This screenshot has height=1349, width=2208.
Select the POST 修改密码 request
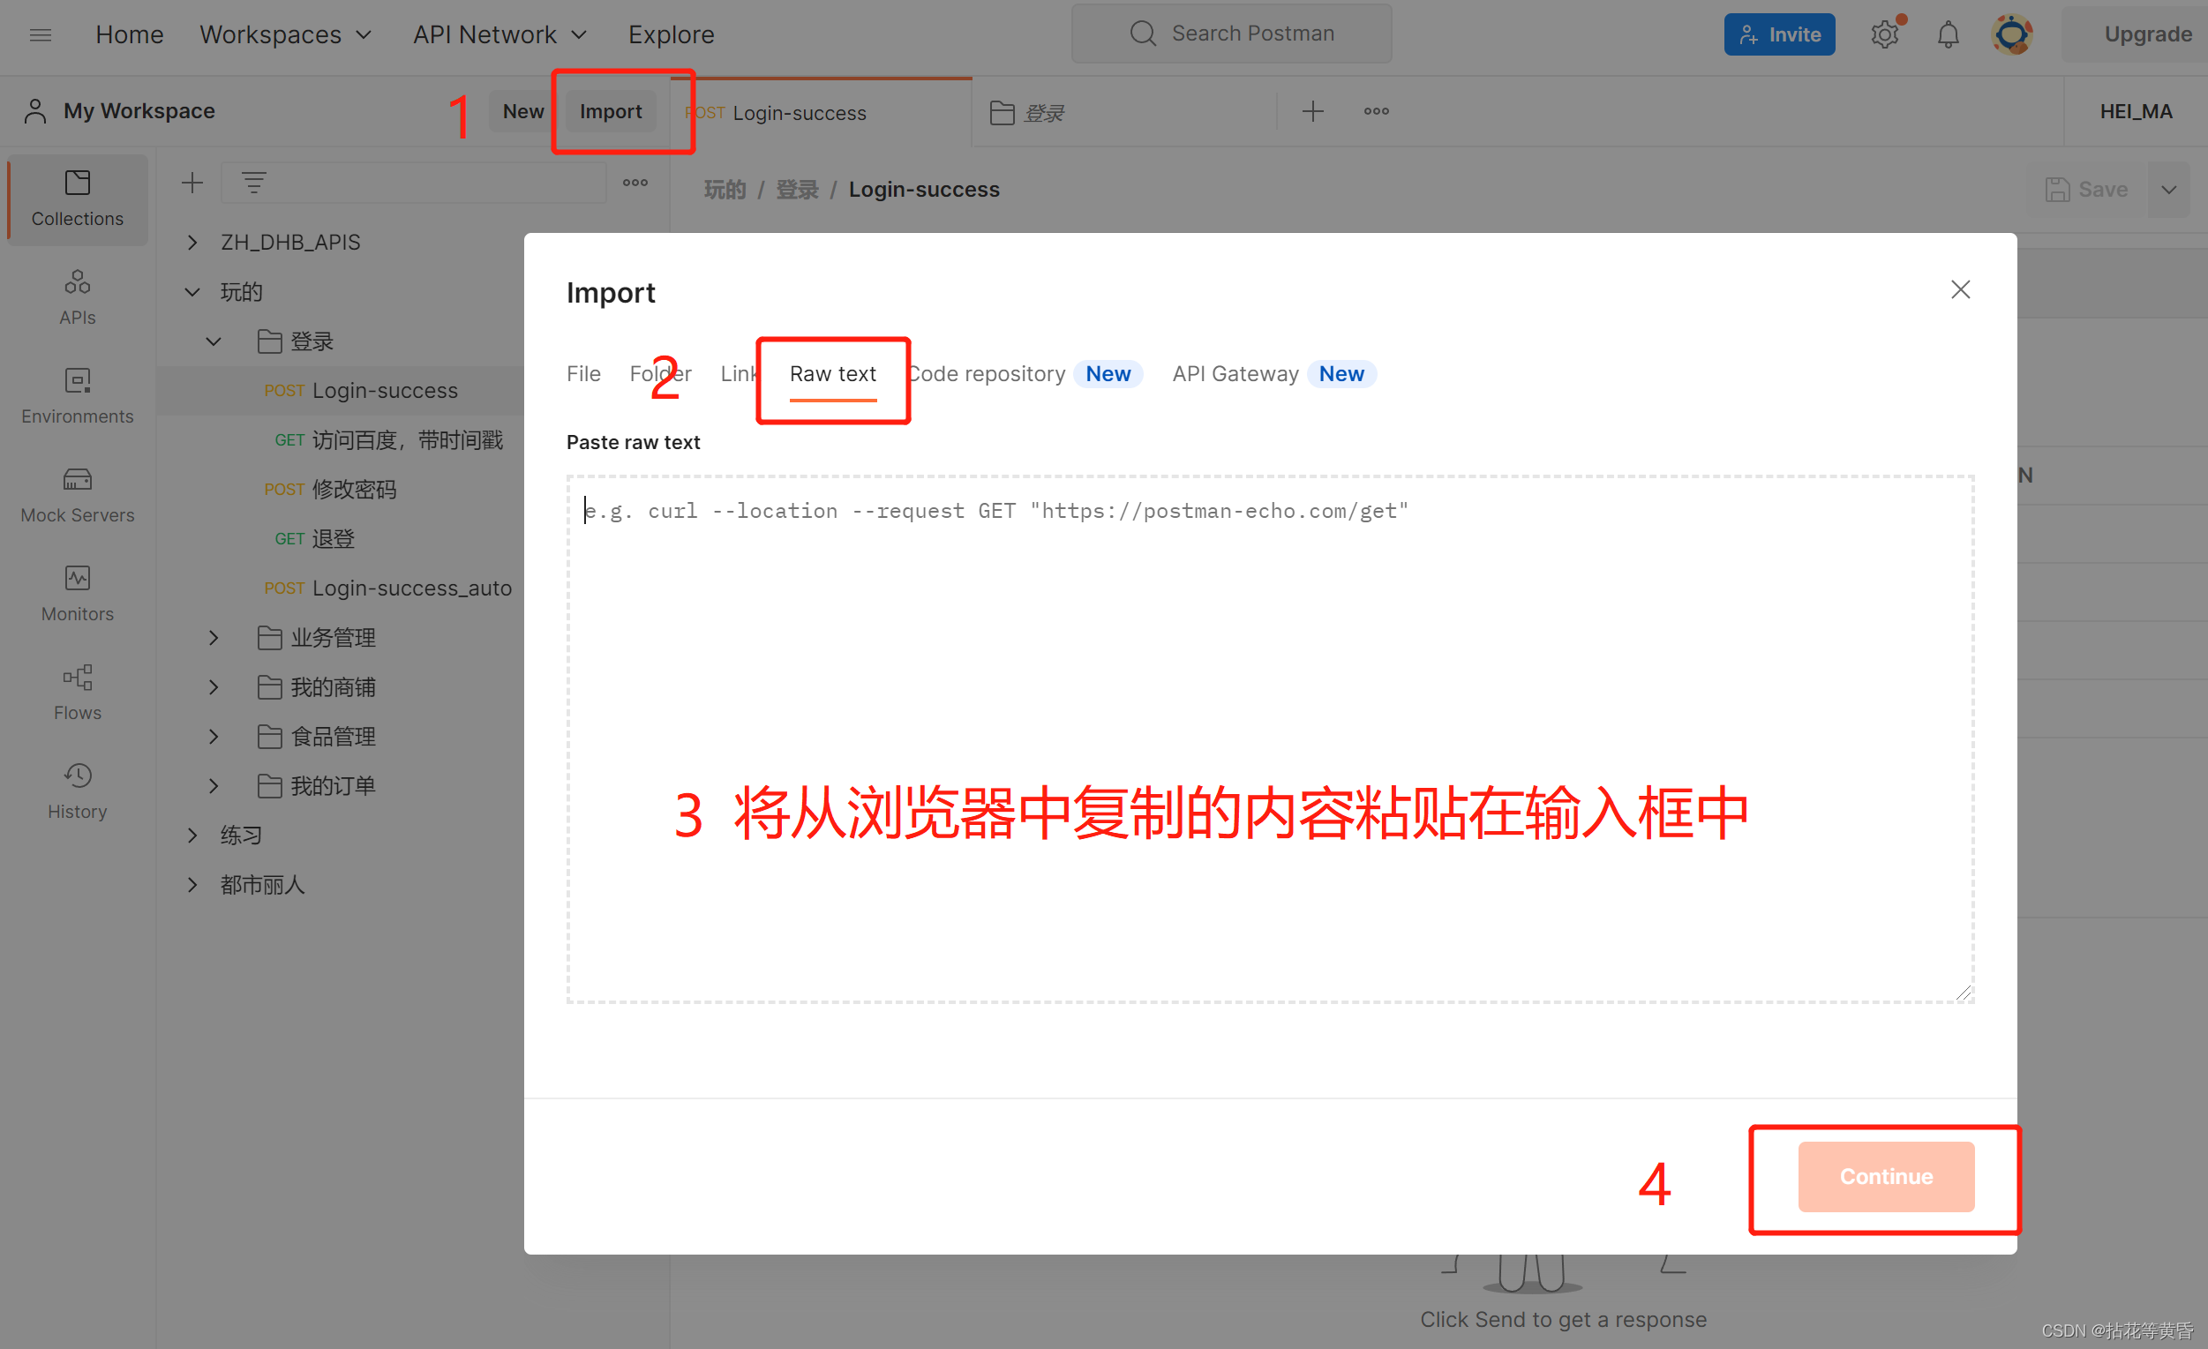coord(330,489)
